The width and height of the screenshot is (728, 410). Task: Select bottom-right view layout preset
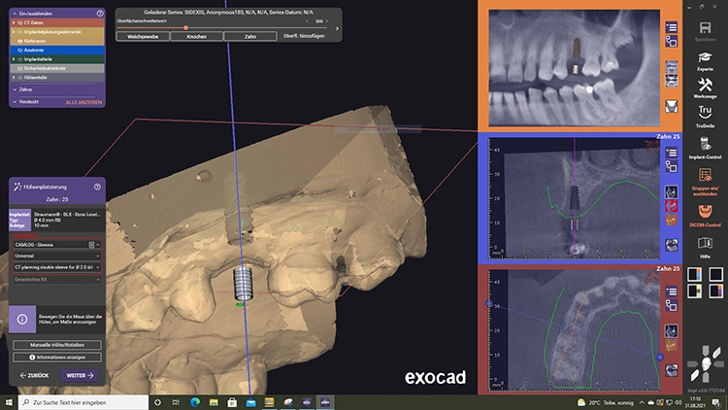pyautogui.click(x=715, y=291)
